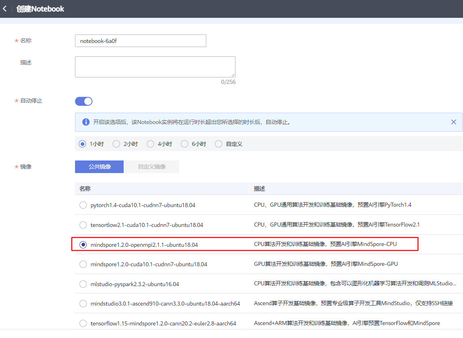
Task: Dismiss the auto-stop info banner with X
Action: pyautogui.click(x=454, y=122)
